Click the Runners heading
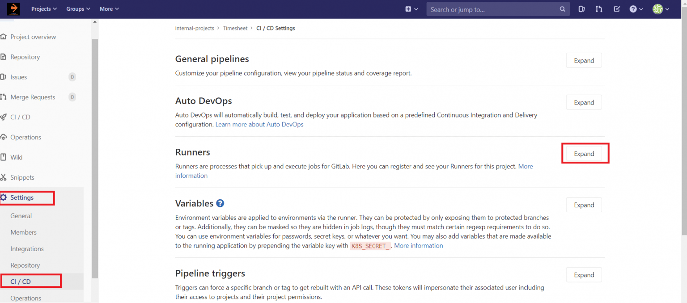 (193, 152)
